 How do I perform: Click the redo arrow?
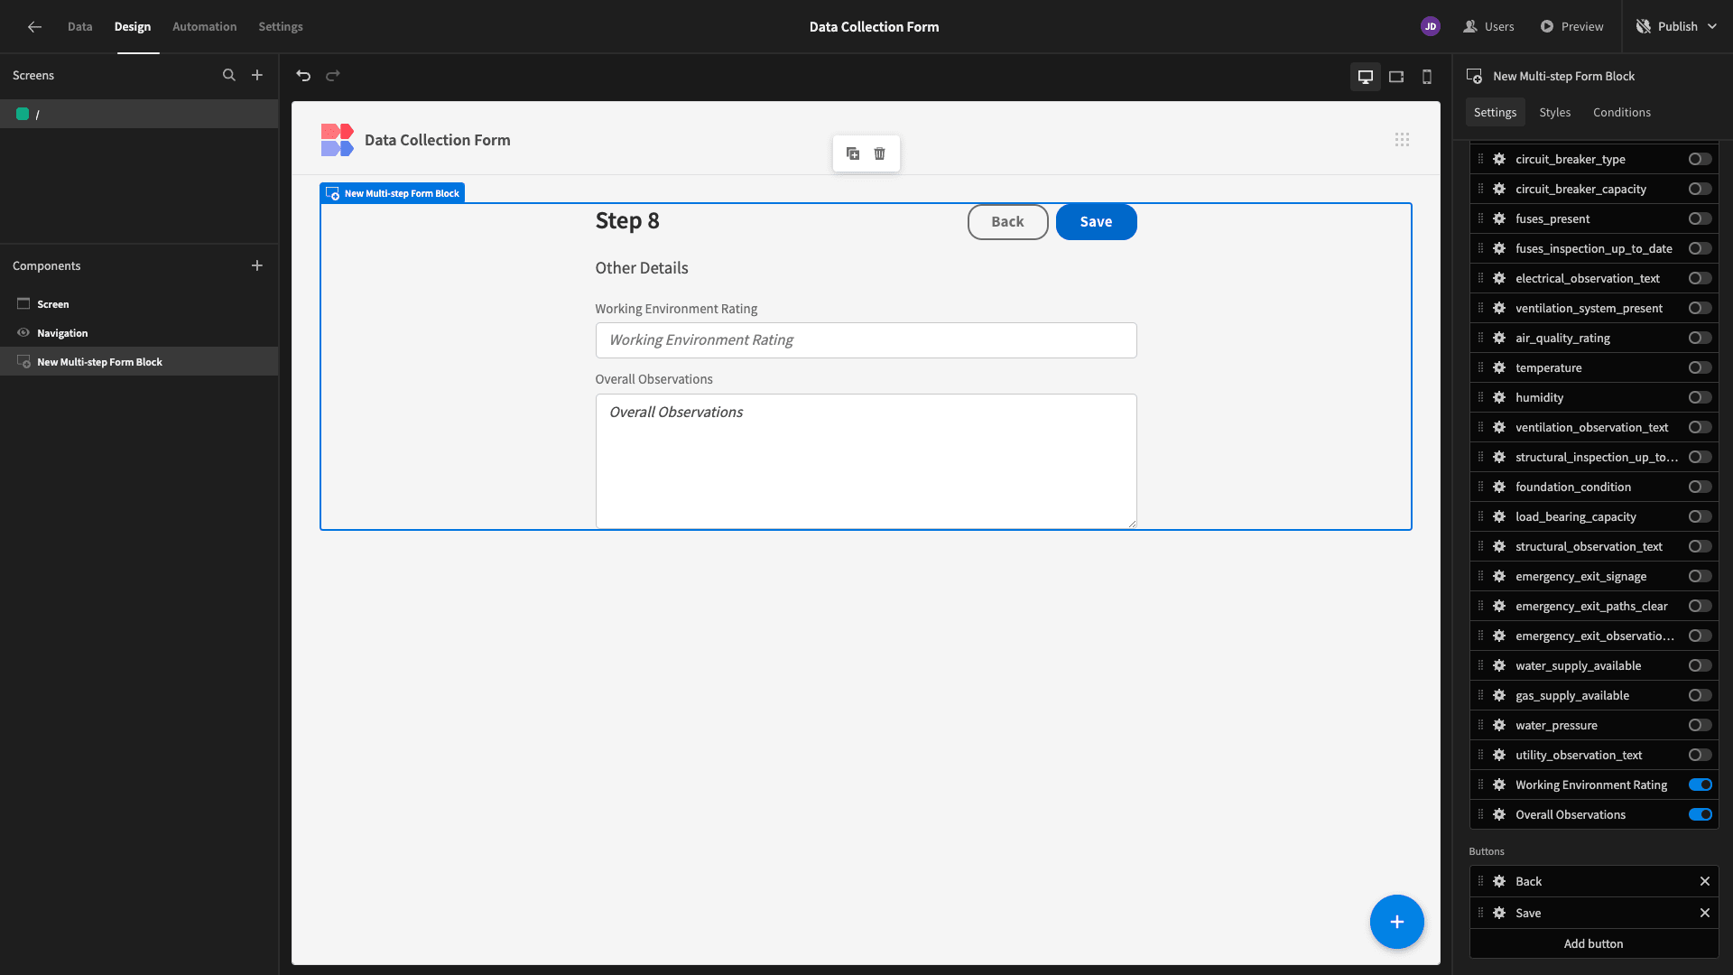[x=333, y=76]
